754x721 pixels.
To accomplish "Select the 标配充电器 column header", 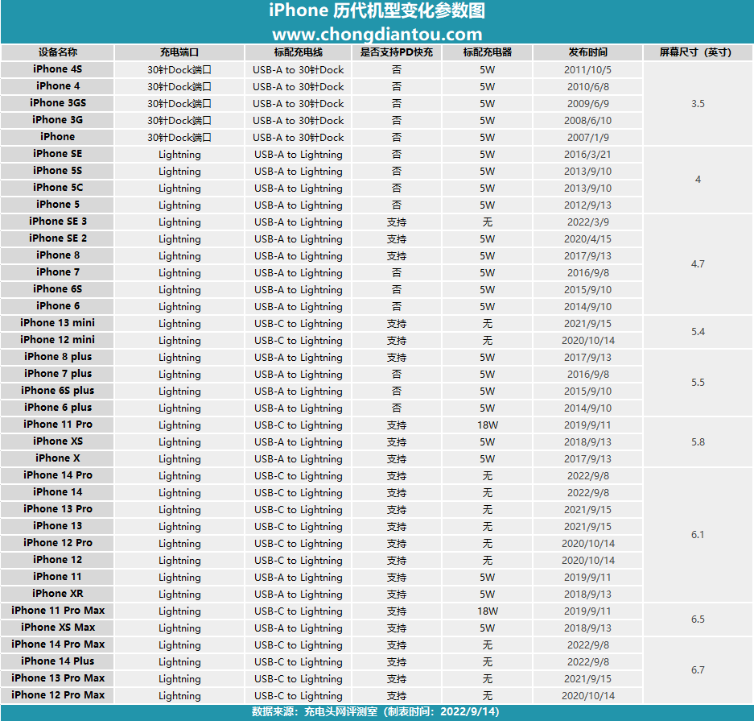I will point(487,52).
